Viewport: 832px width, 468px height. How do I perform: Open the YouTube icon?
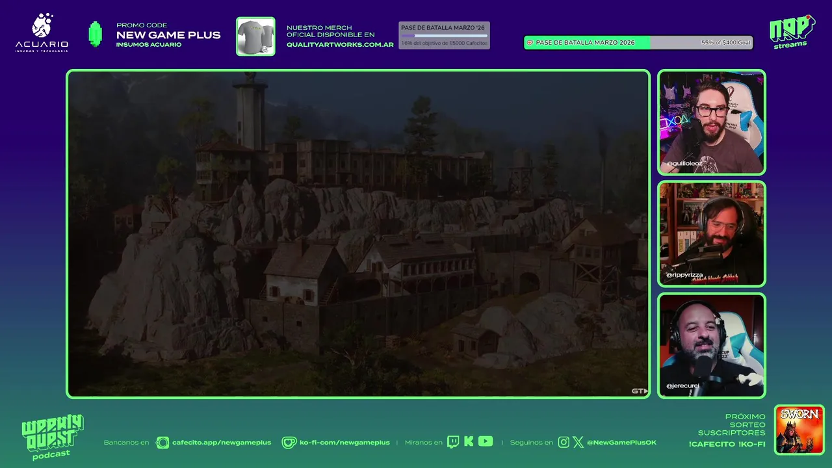pyautogui.click(x=486, y=441)
